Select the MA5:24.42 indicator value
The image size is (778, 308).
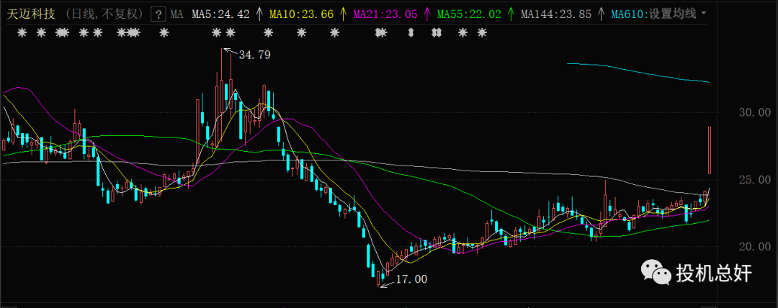point(221,14)
